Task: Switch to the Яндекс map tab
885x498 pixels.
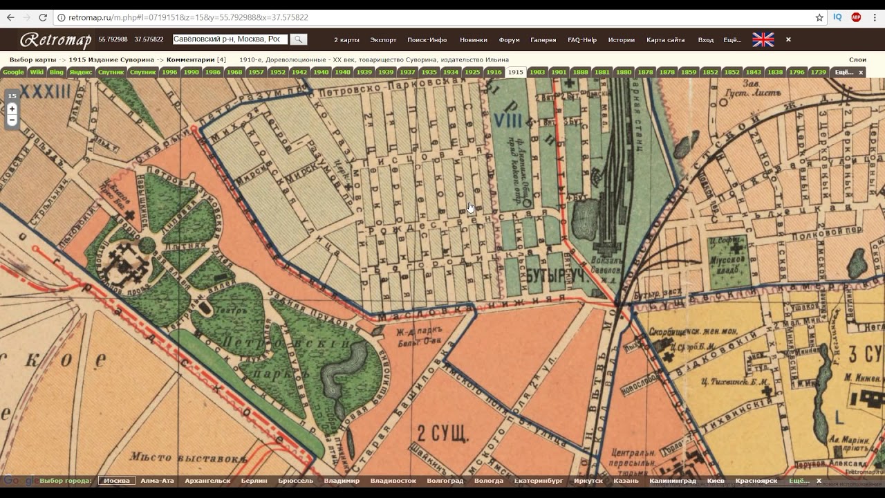Action: [x=81, y=72]
